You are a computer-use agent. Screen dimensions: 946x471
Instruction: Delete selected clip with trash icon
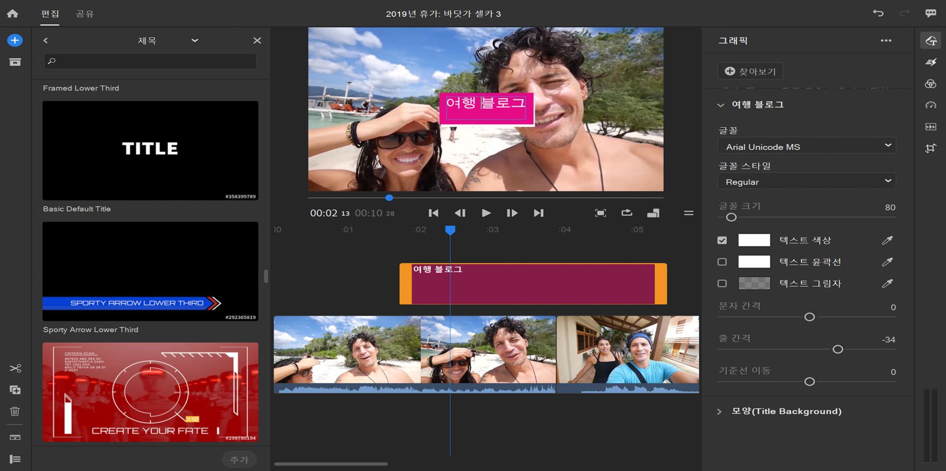15,411
